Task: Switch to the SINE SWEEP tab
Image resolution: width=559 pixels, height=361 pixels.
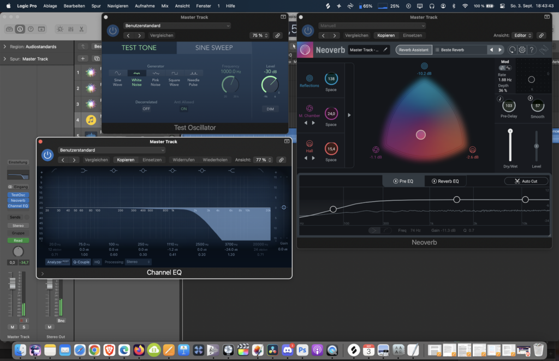Action: pyautogui.click(x=214, y=47)
